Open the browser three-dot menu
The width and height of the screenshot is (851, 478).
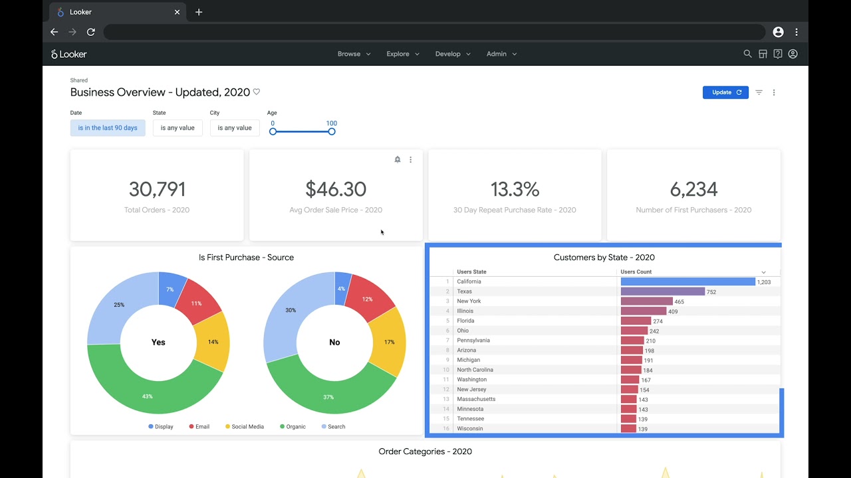[x=796, y=32]
